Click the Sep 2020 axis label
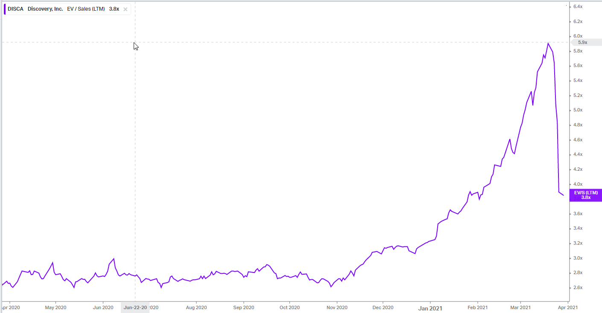 pos(243,307)
